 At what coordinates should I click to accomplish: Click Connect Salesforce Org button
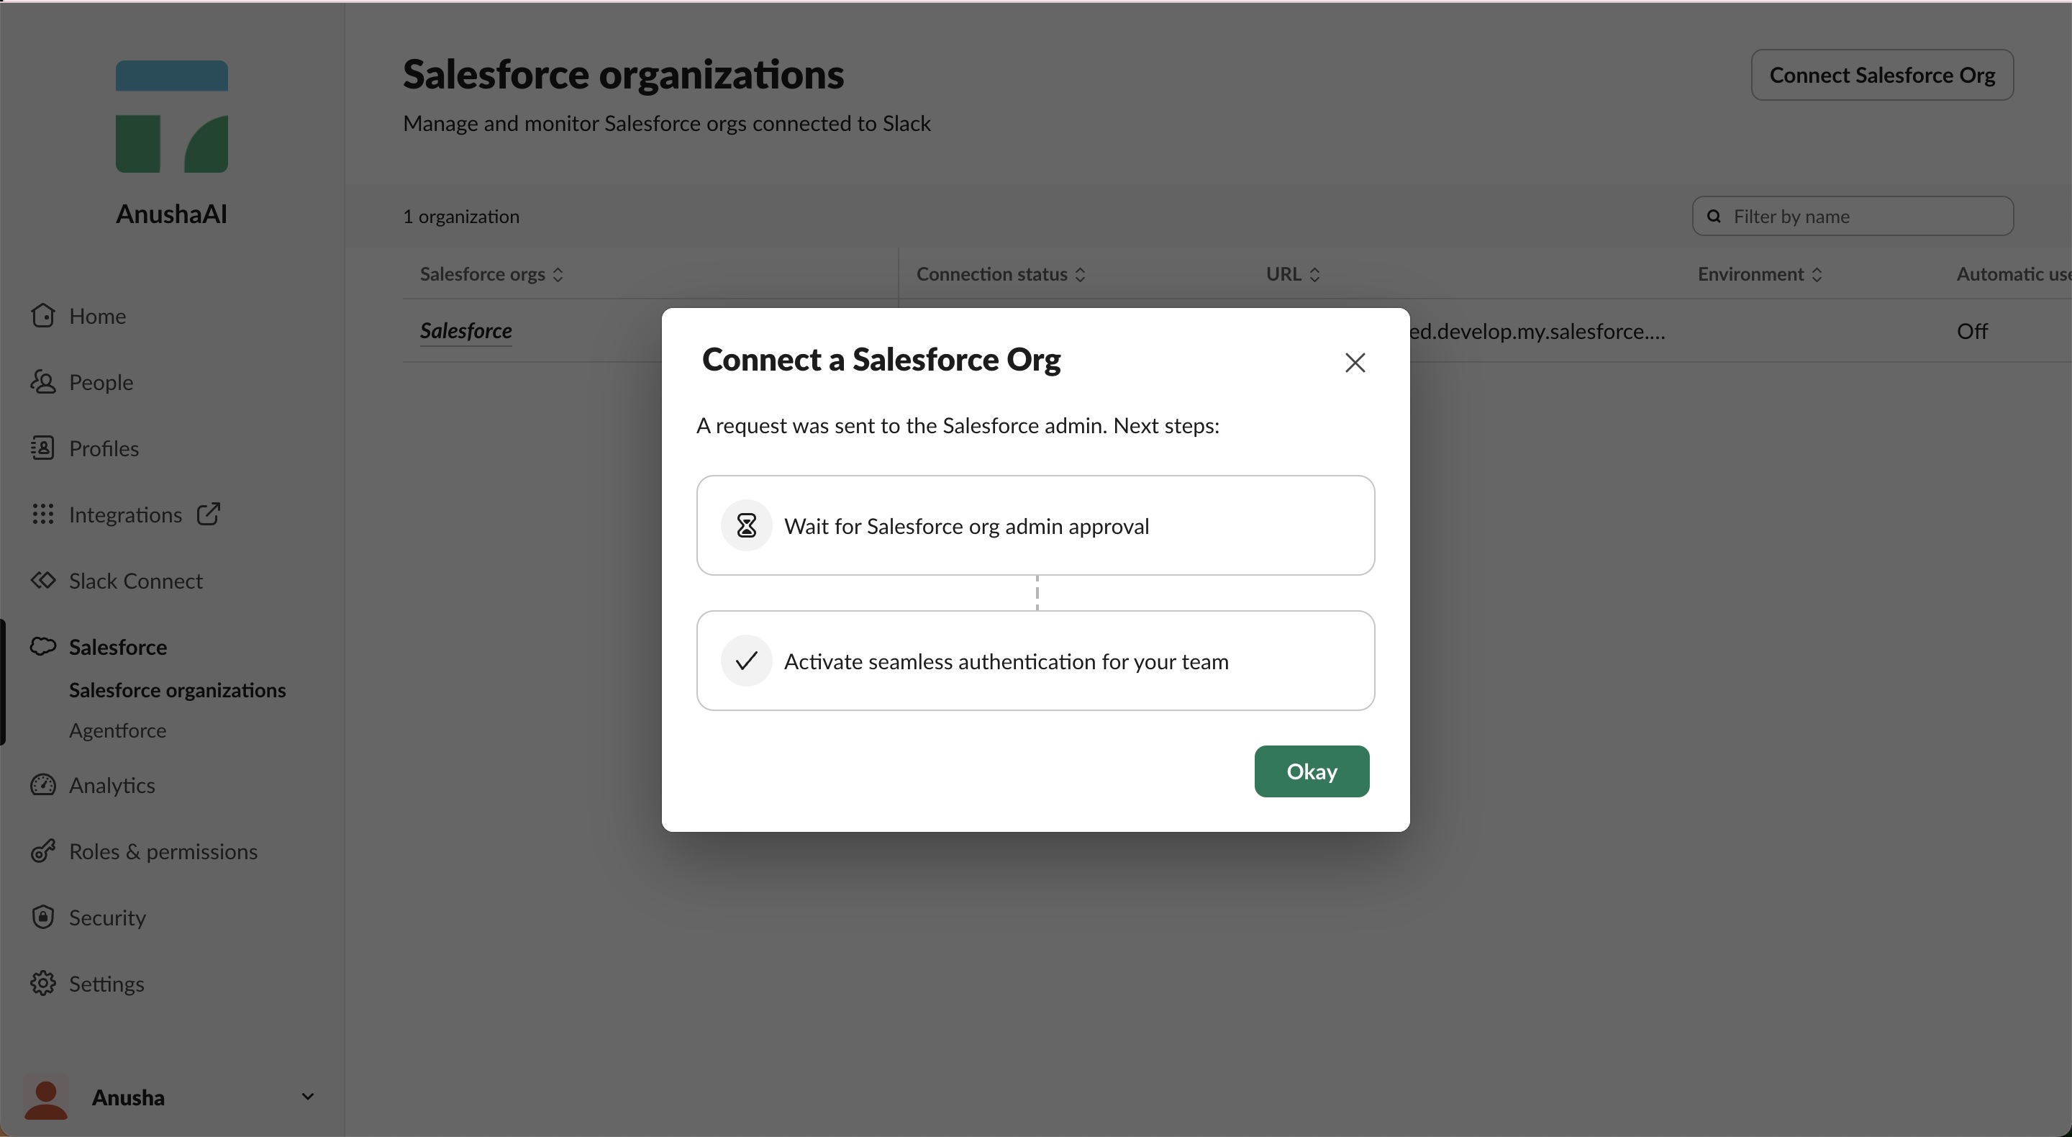[1881, 75]
